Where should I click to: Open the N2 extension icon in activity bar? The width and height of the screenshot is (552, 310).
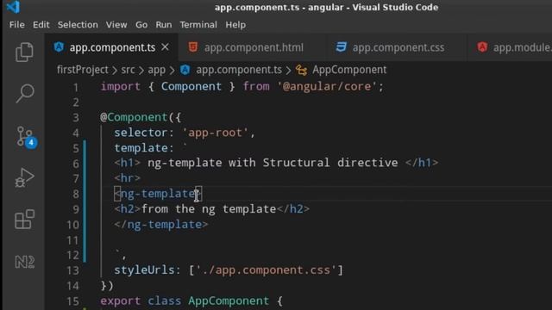click(x=25, y=262)
